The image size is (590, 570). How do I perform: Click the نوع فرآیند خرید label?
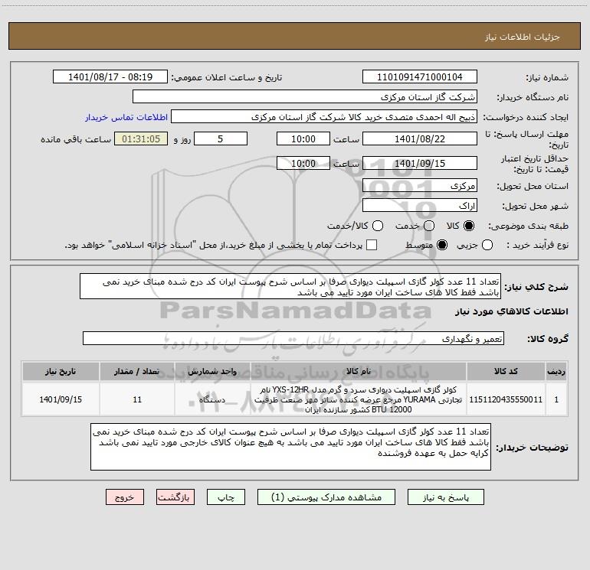click(537, 245)
